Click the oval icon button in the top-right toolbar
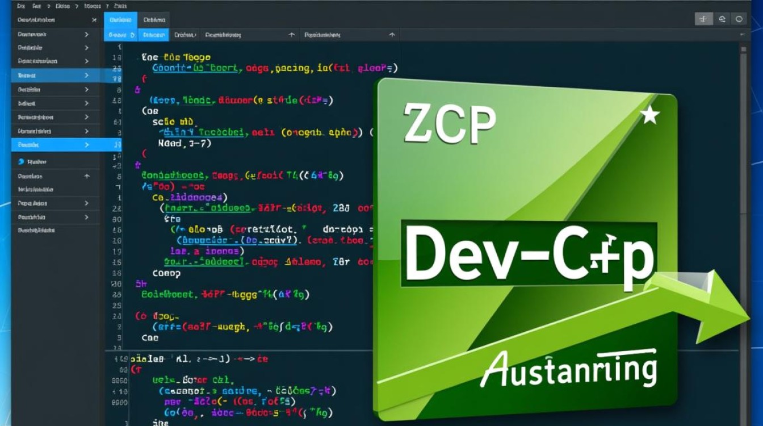763x426 pixels. [739, 19]
